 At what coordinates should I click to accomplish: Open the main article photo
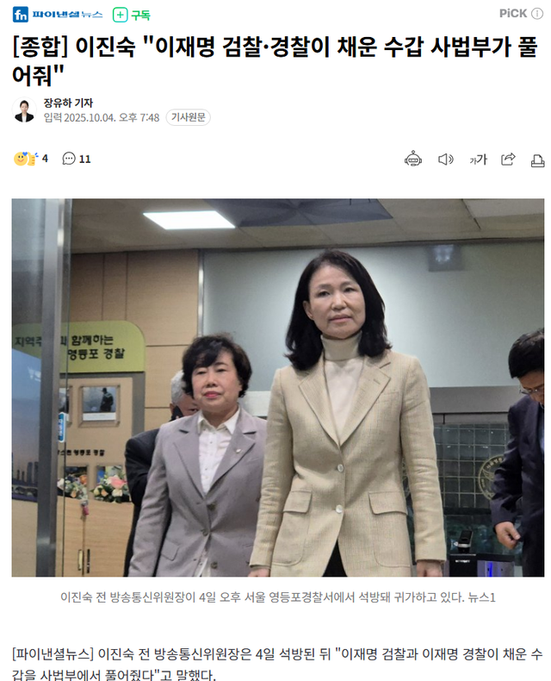278,387
